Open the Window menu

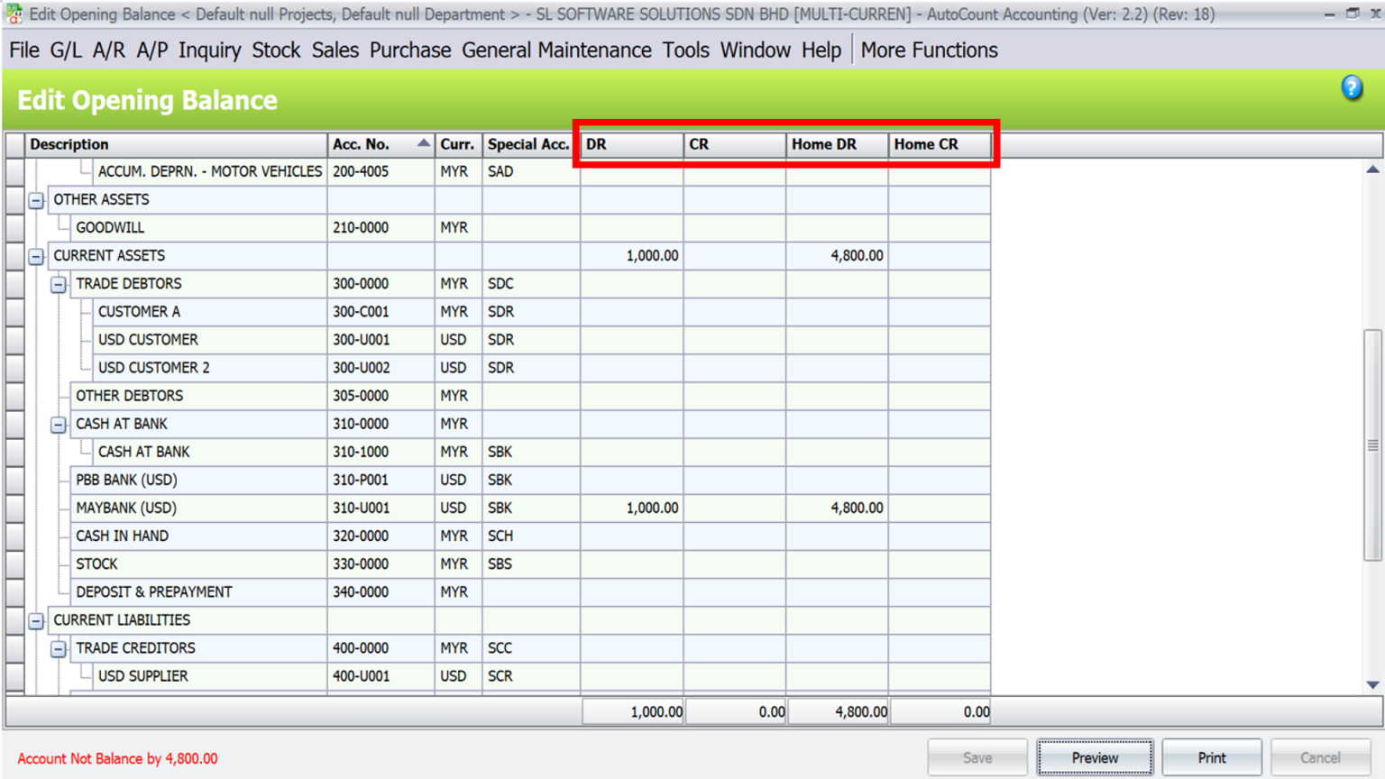point(755,50)
